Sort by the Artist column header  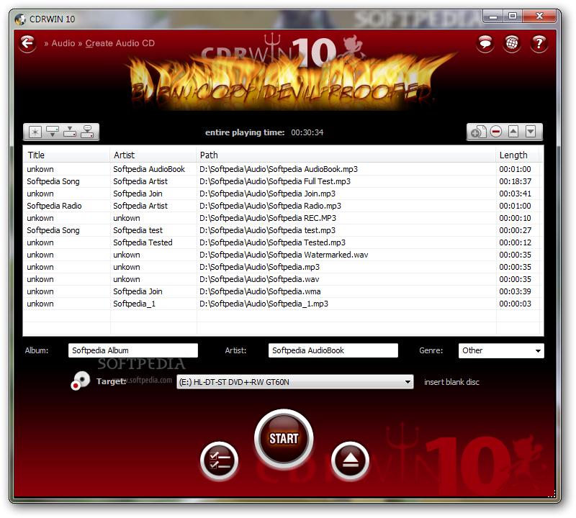point(153,155)
